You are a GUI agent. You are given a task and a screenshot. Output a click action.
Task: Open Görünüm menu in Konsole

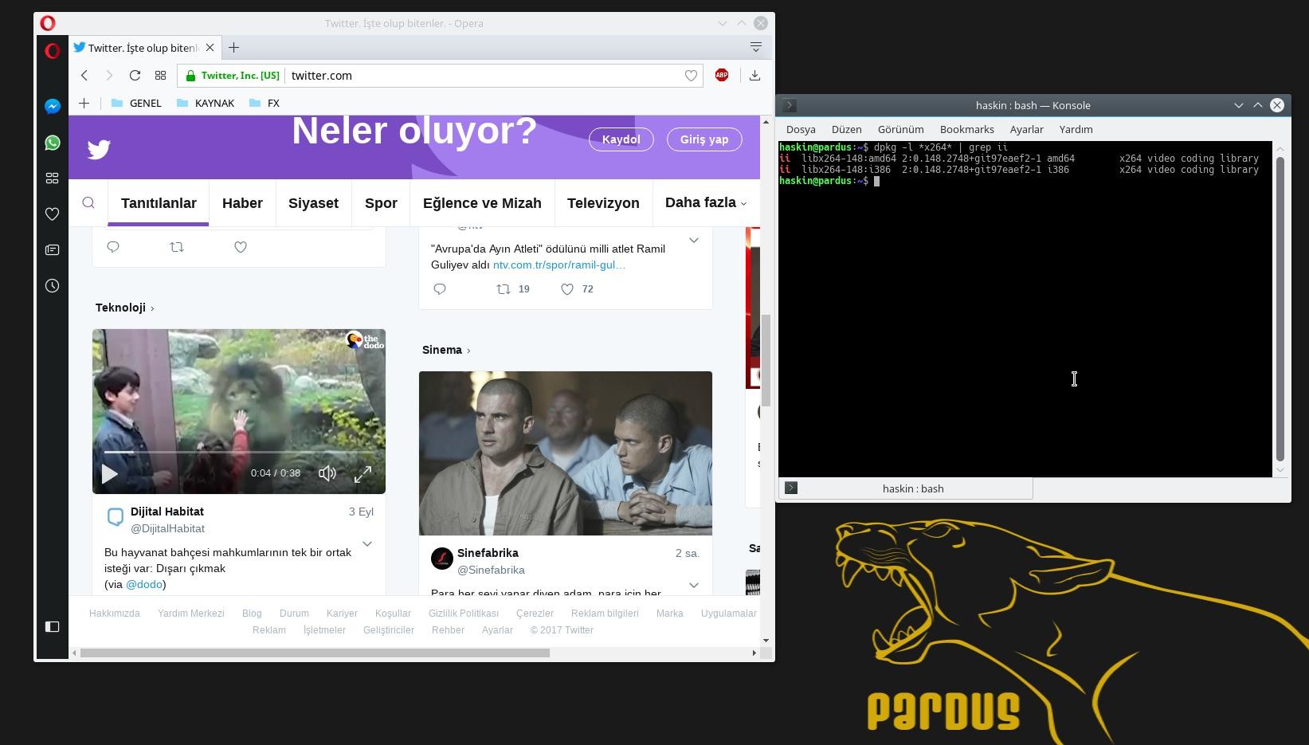(x=901, y=129)
